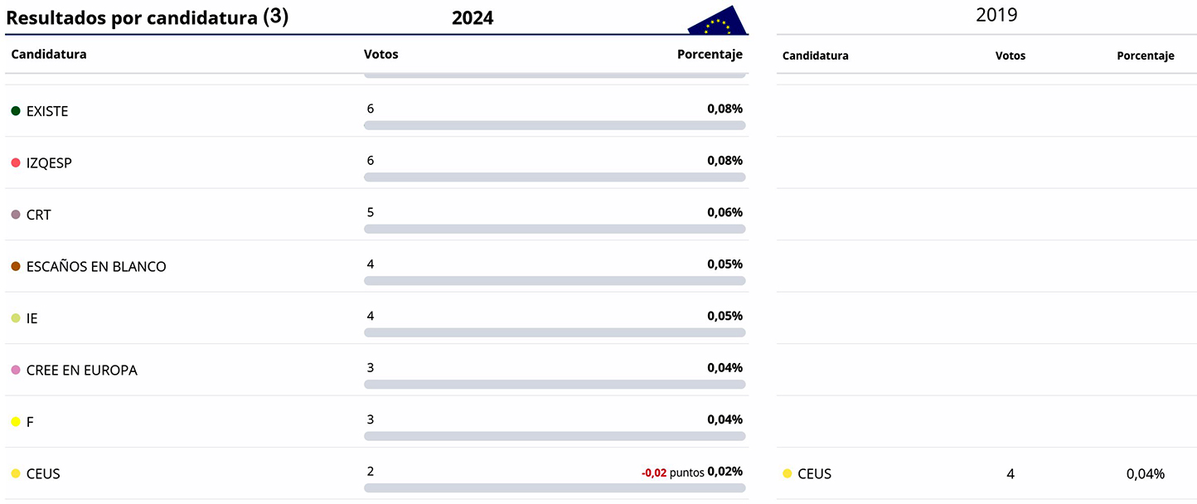Click the EU flag icon
The height and width of the screenshot is (504, 1197).
717,22
